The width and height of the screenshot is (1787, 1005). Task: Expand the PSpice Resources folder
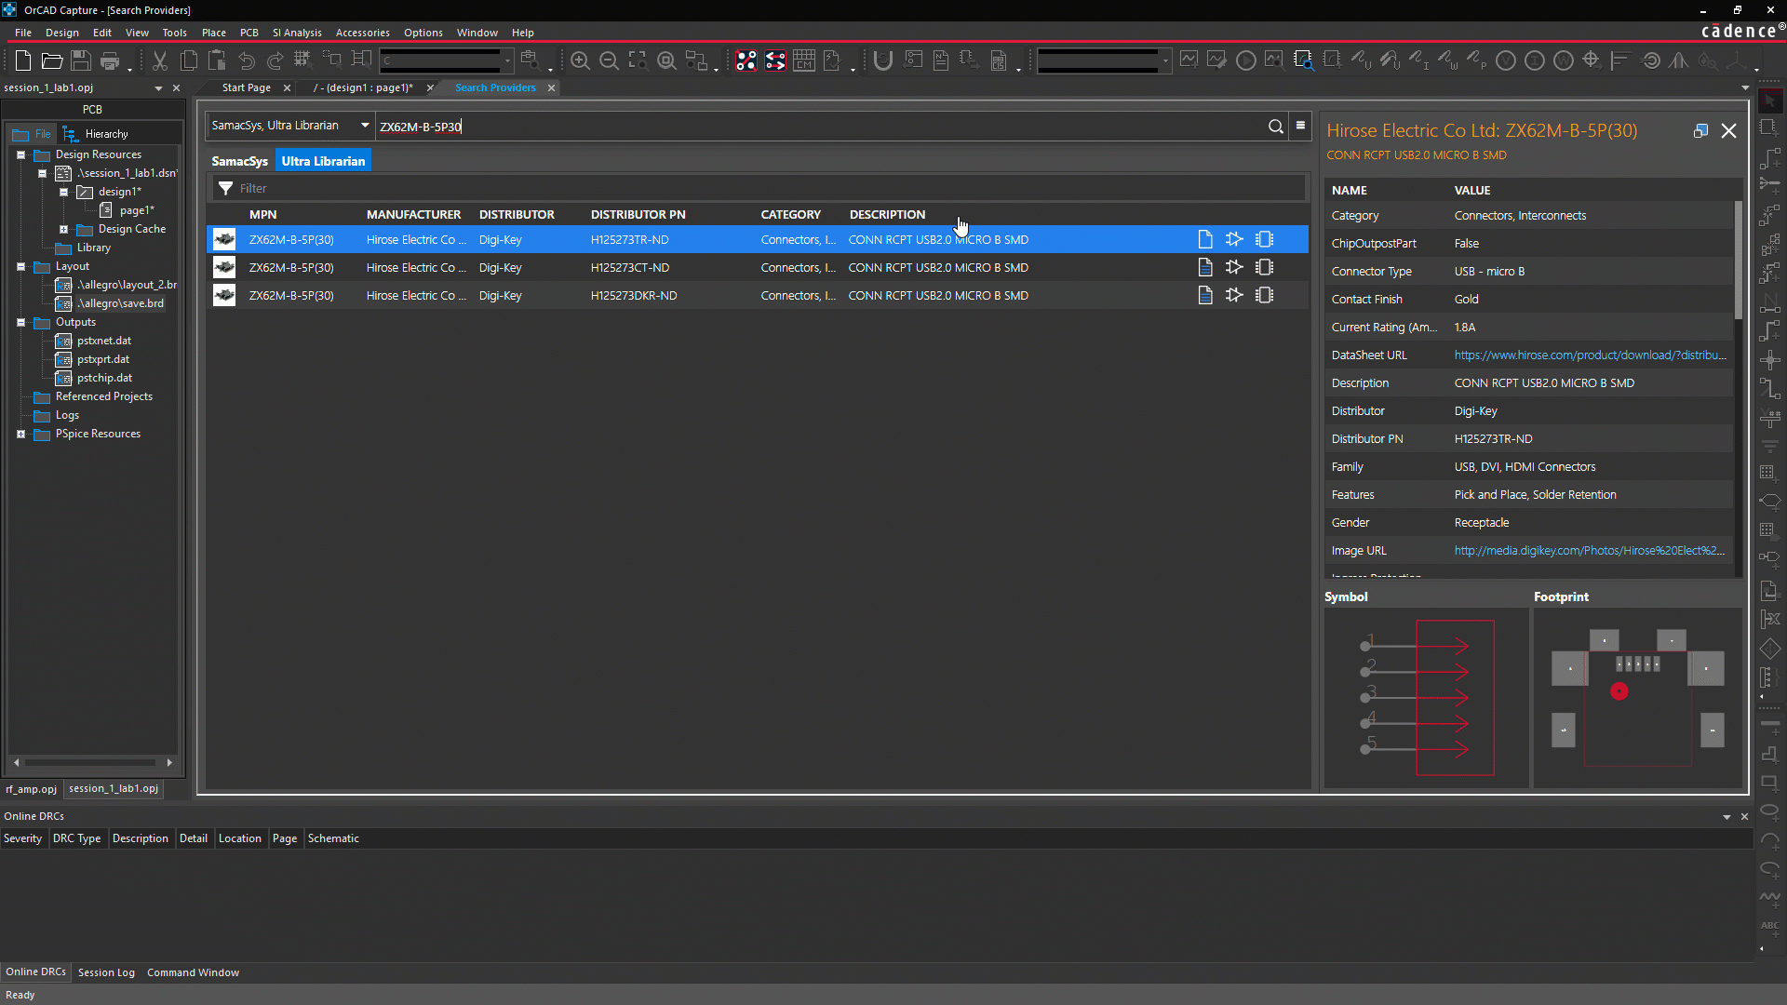click(x=20, y=434)
